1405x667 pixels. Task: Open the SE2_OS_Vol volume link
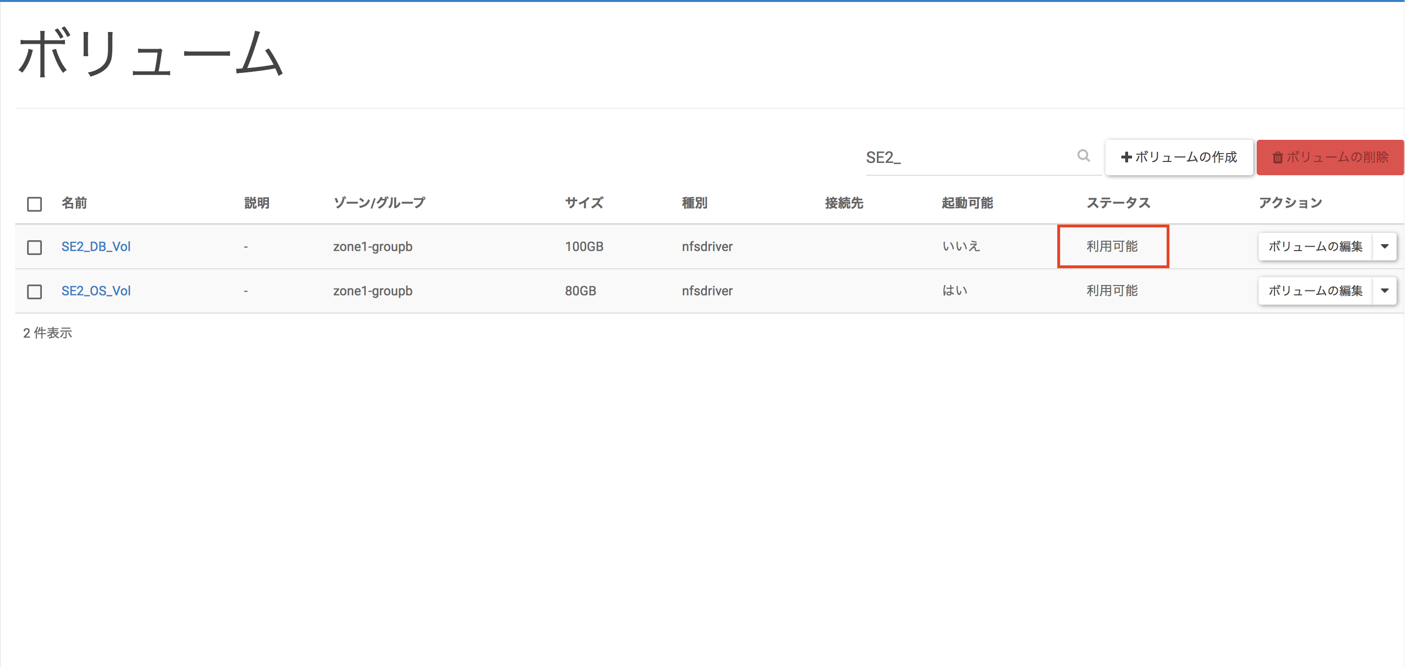click(x=96, y=291)
